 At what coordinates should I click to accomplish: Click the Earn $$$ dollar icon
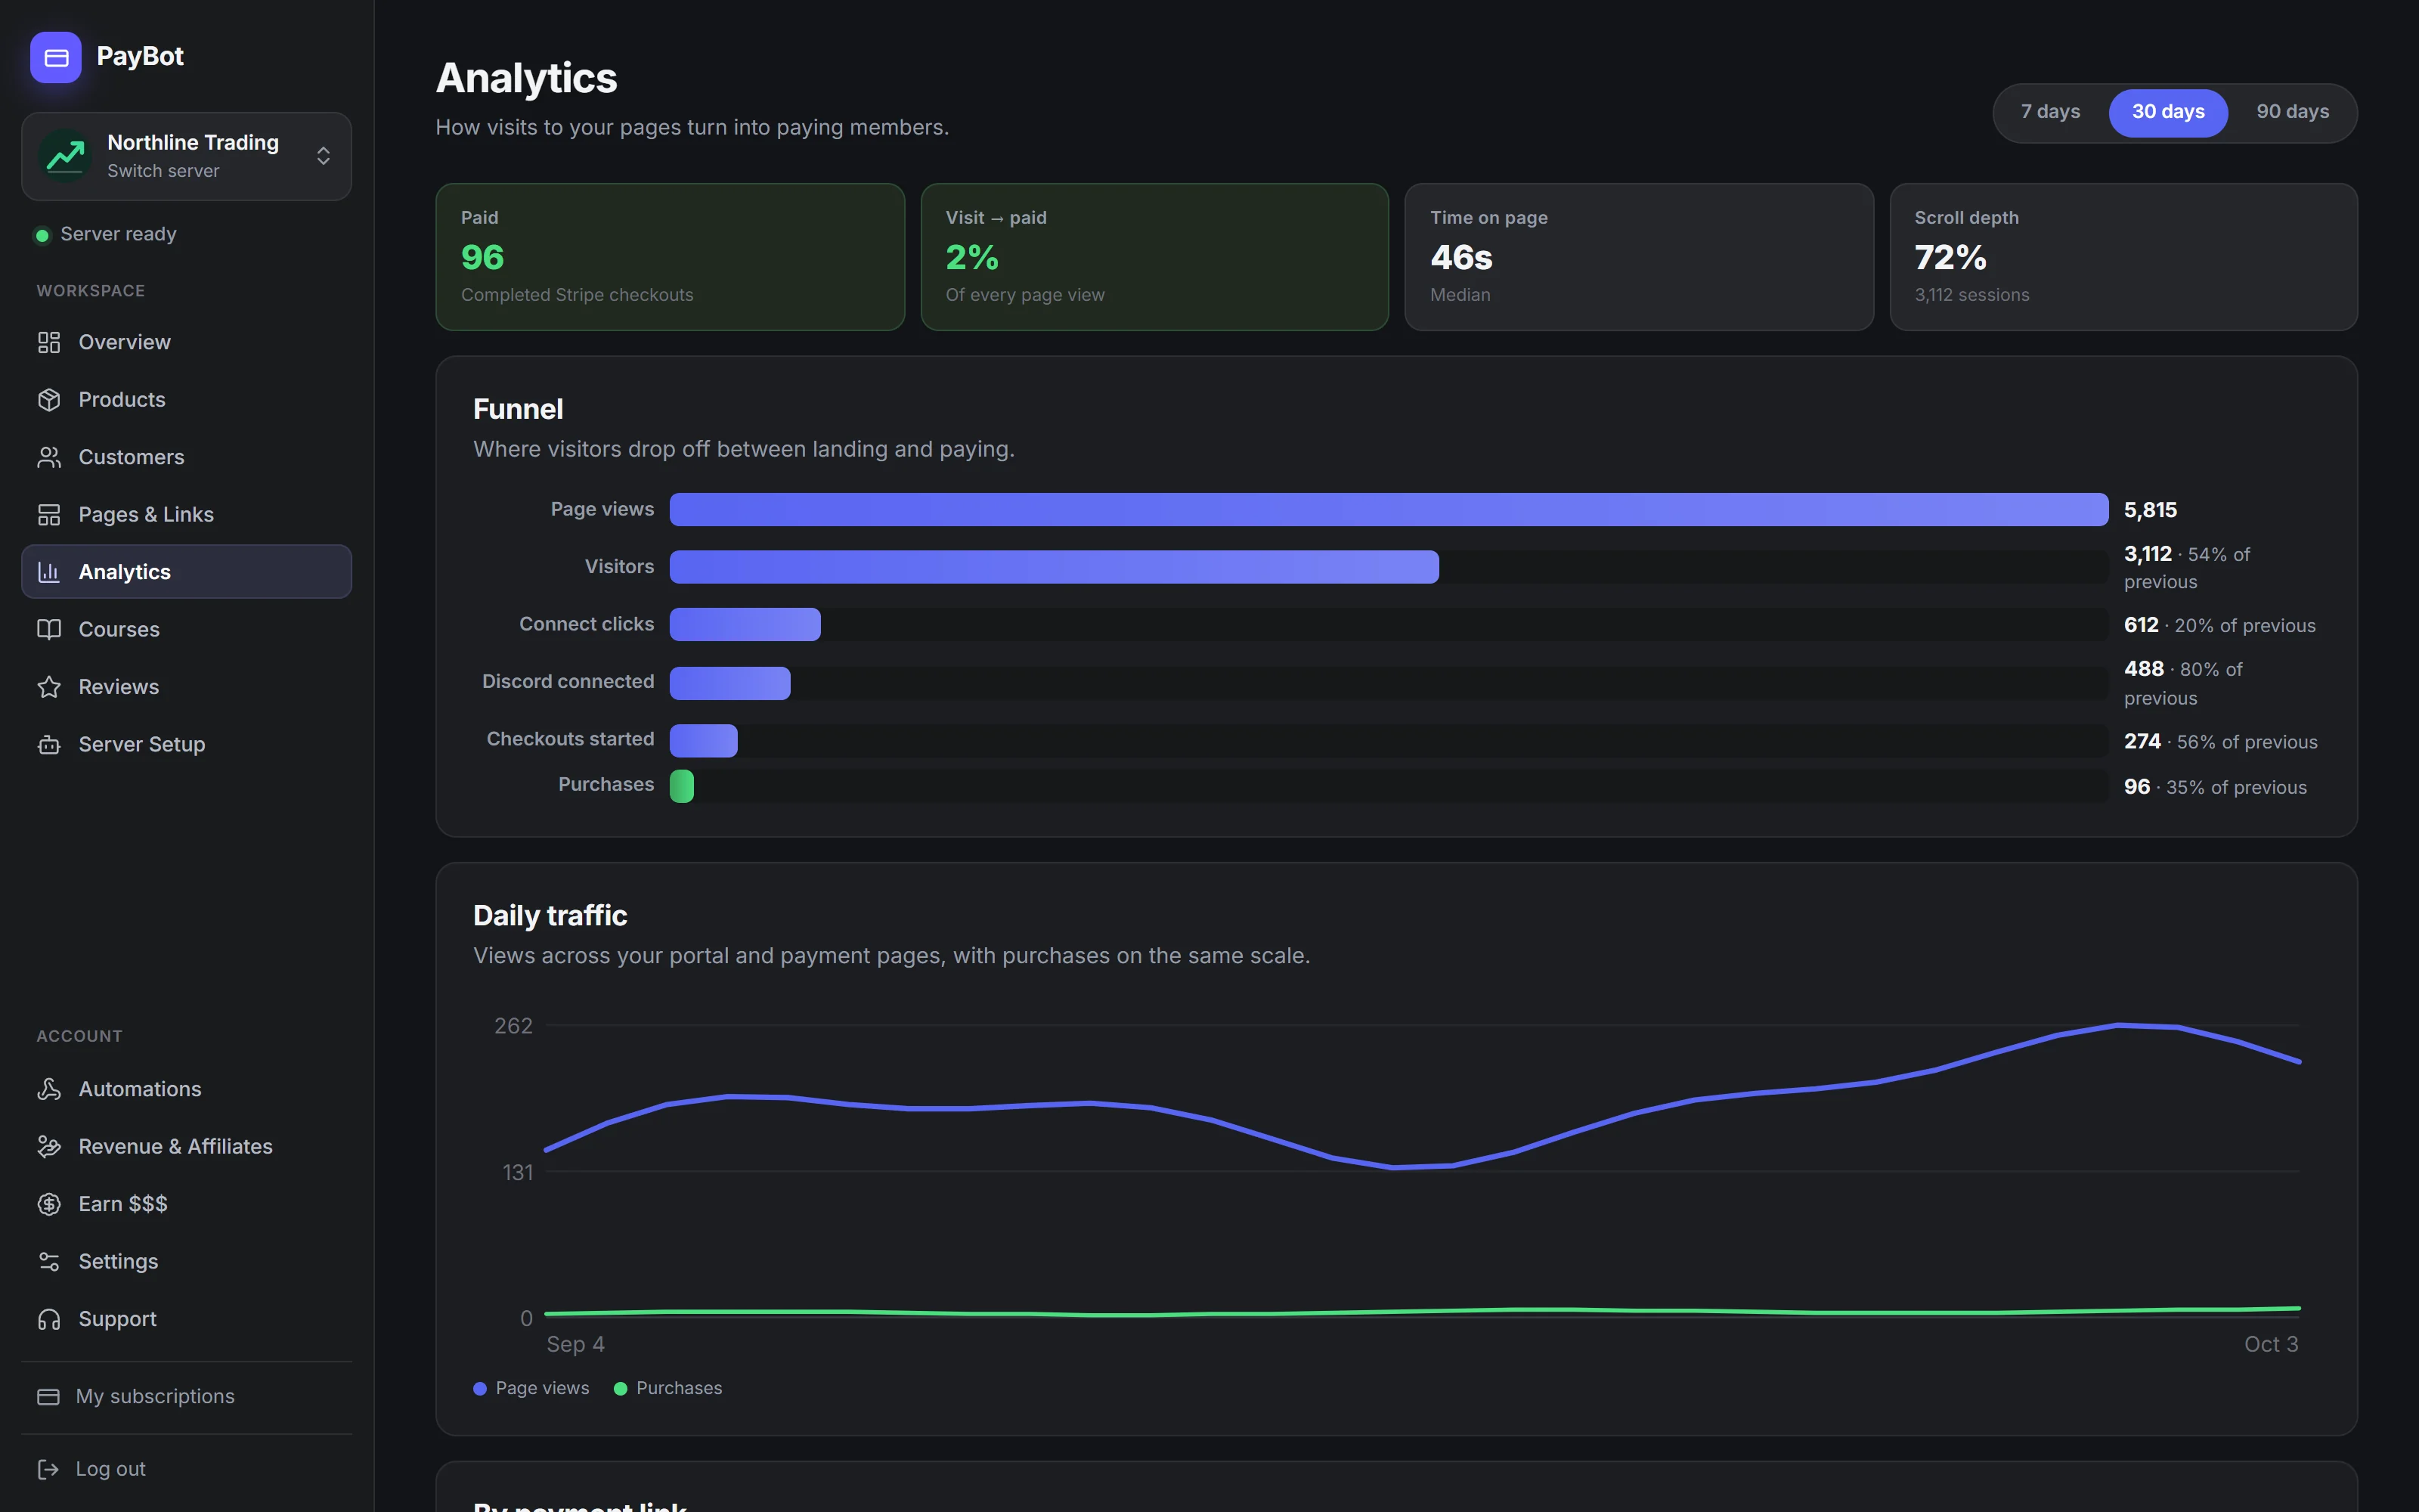click(49, 1205)
